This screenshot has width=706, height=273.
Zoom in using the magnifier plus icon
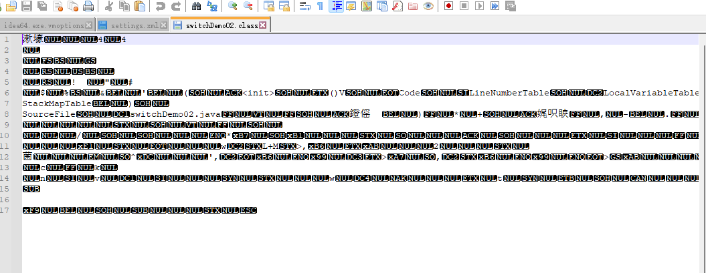click(x=232, y=6)
